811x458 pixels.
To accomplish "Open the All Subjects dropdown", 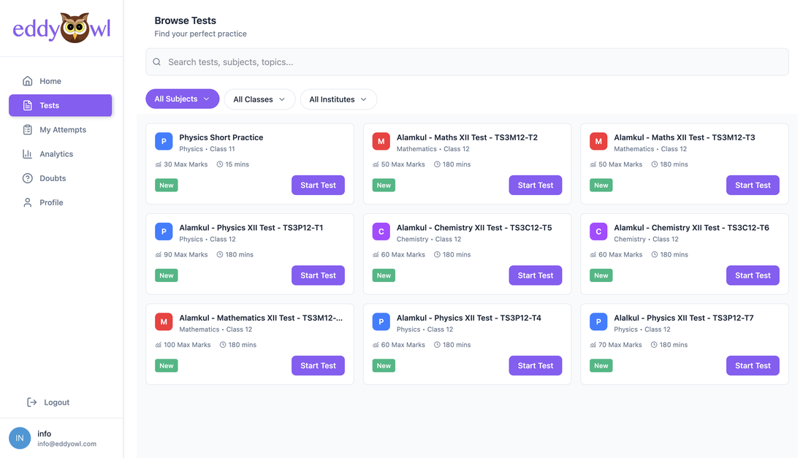I will click(182, 99).
